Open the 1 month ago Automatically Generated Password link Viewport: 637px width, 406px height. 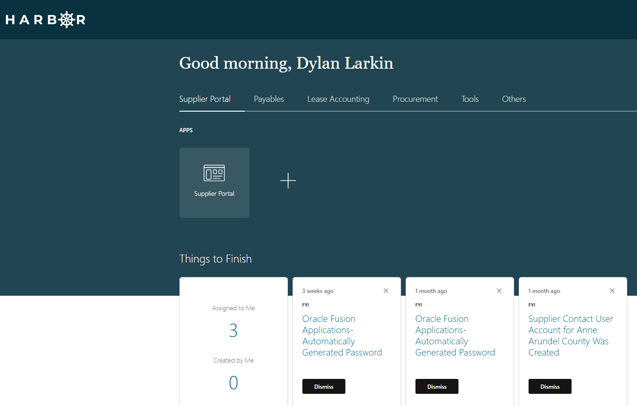(455, 335)
